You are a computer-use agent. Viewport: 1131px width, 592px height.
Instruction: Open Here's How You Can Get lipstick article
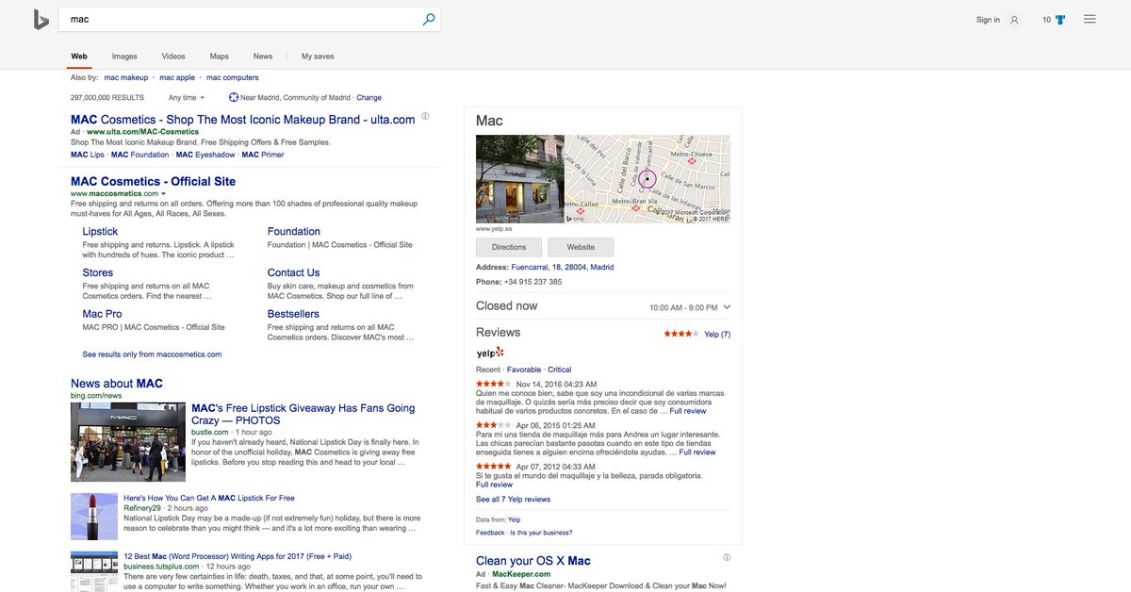(209, 498)
